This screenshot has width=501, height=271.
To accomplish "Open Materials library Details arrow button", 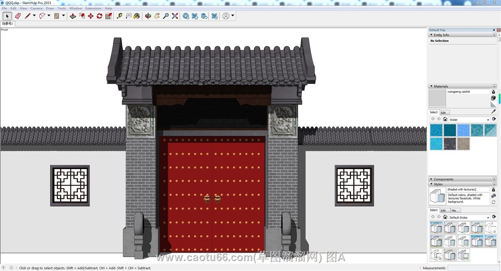I will pyautogui.click(x=494, y=119).
